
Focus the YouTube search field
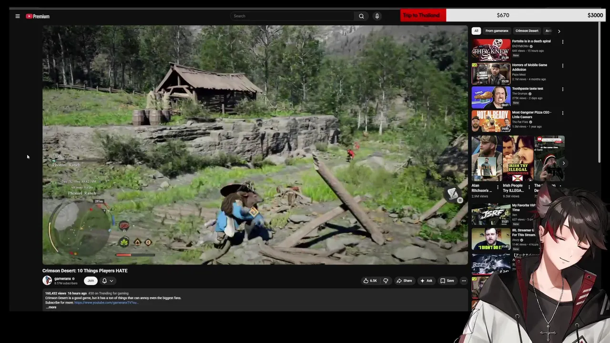(x=292, y=16)
